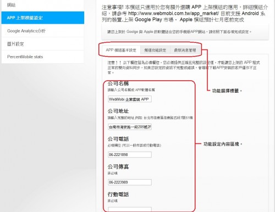This screenshot has width=275, height=212.
Task: Click the 公司地址 address input field
Action: click(130, 127)
